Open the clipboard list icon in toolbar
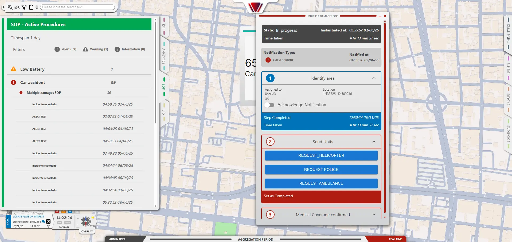 click(31, 7)
